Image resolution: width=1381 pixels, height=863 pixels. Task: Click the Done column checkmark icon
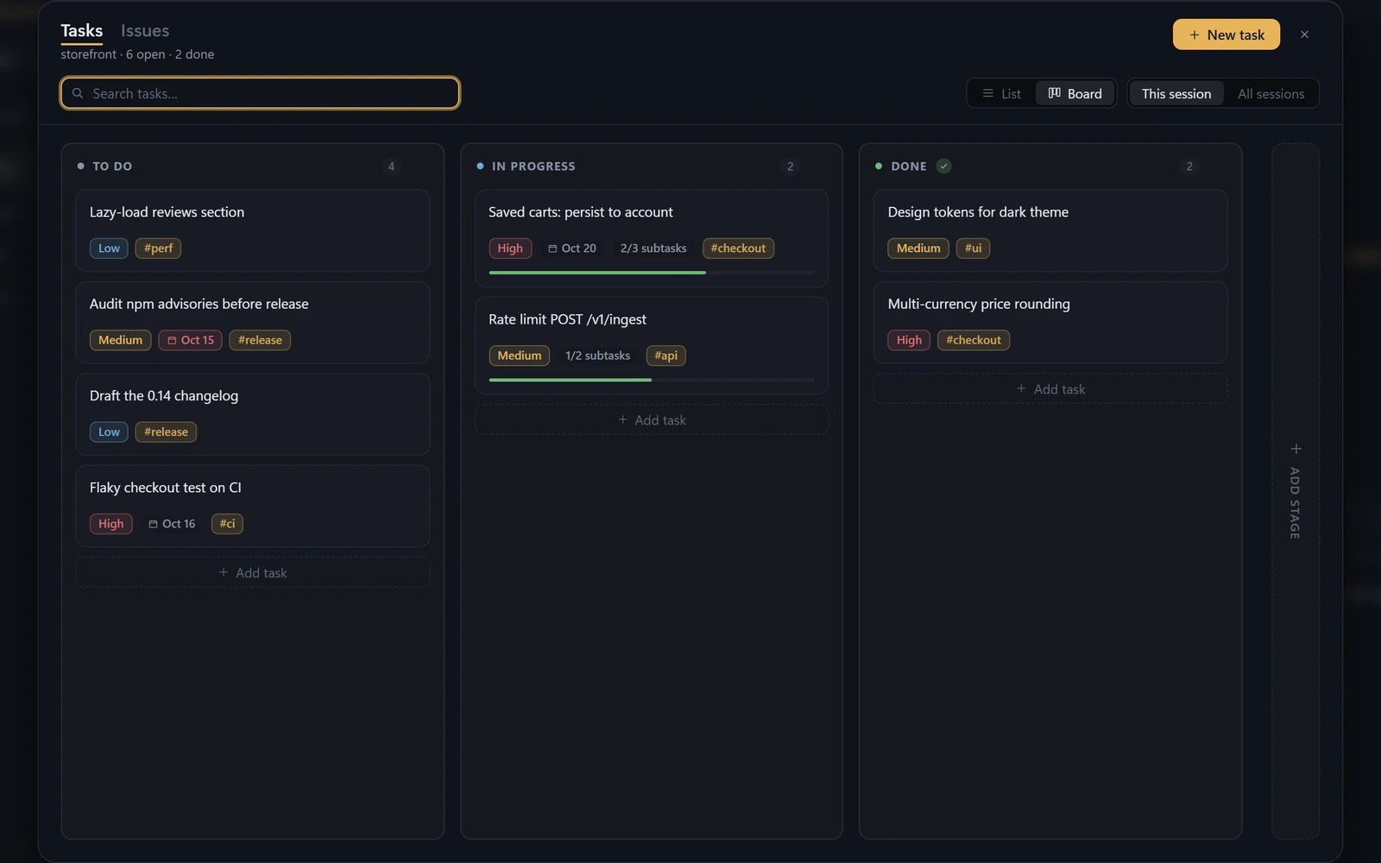[x=943, y=166]
